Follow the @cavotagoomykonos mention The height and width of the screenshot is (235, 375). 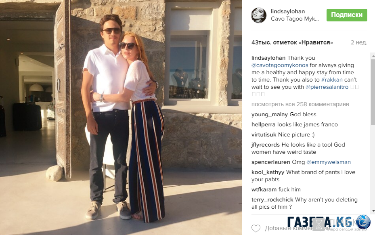(x=280, y=65)
